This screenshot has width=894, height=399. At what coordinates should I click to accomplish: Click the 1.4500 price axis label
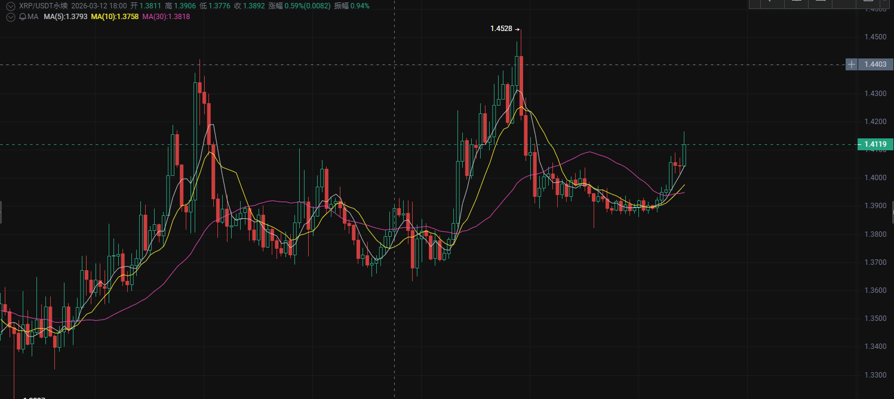coord(875,37)
